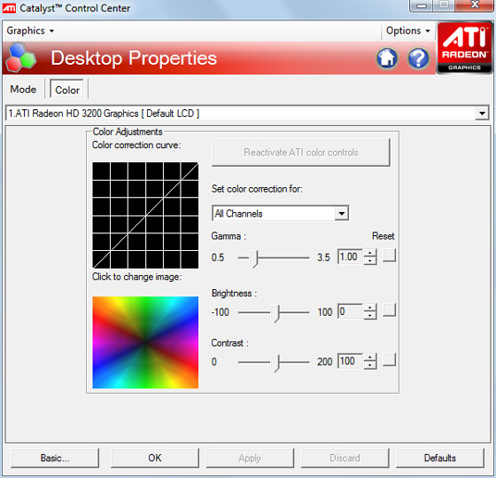Click the Apply button
Viewport: 496px width, 478px height.
tap(250, 458)
